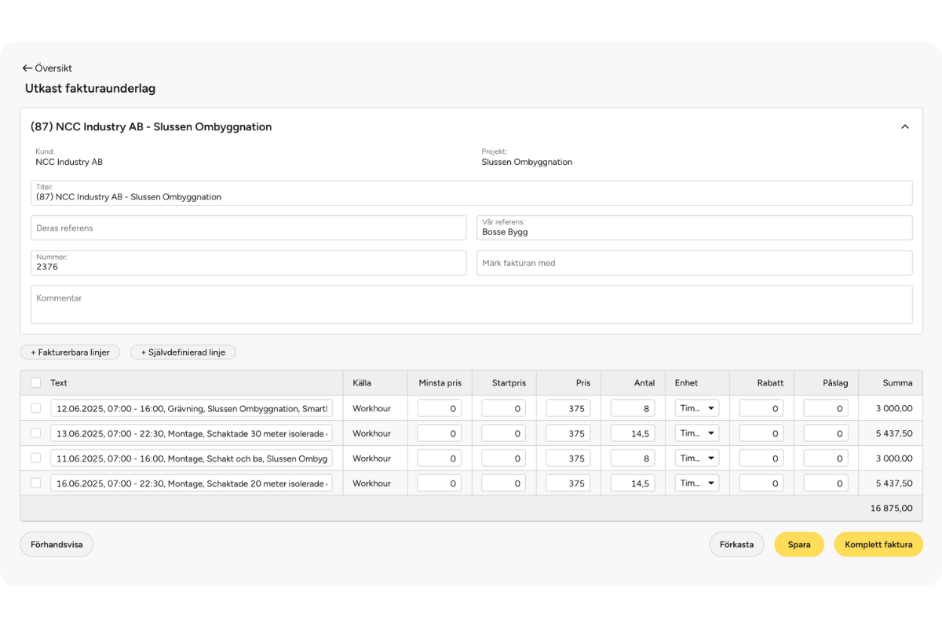Focus the Kommentar text area
The width and height of the screenshot is (942, 628).
[472, 305]
